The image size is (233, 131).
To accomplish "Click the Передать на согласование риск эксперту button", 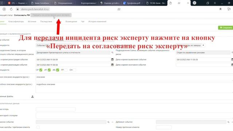I will (51, 15).
